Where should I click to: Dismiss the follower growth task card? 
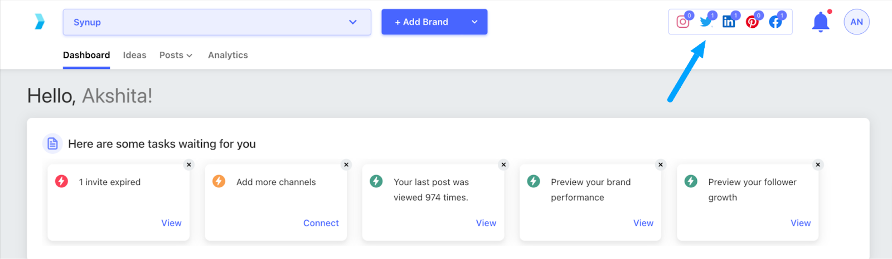tap(818, 165)
